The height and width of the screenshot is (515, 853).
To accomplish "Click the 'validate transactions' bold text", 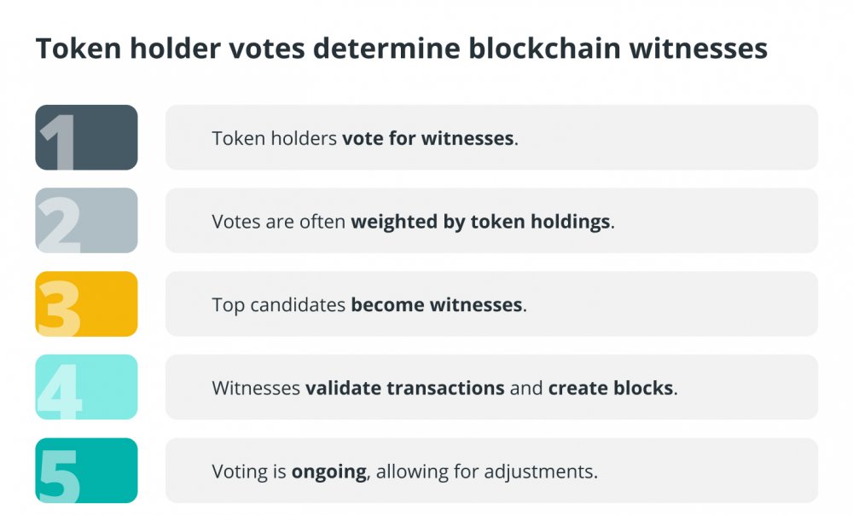I will pos(404,388).
